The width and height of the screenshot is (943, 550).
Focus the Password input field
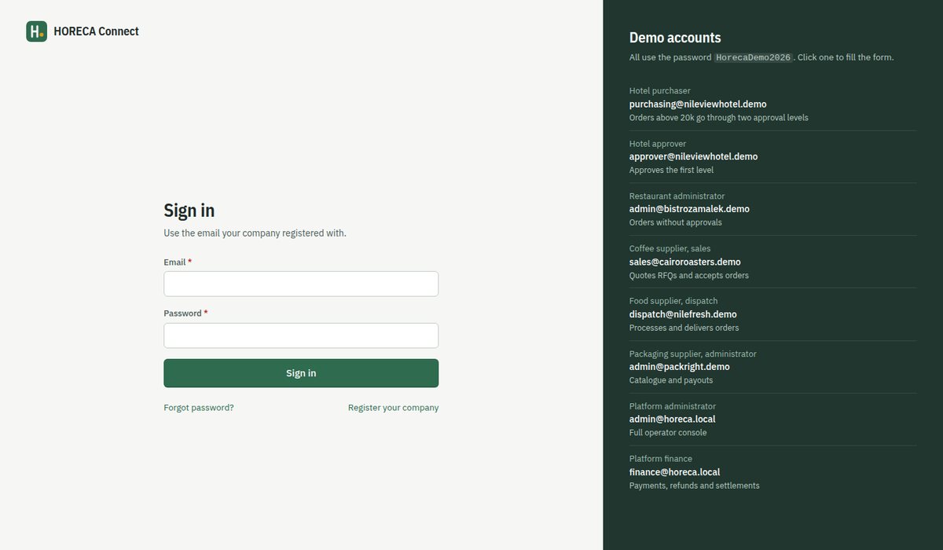[x=301, y=335]
